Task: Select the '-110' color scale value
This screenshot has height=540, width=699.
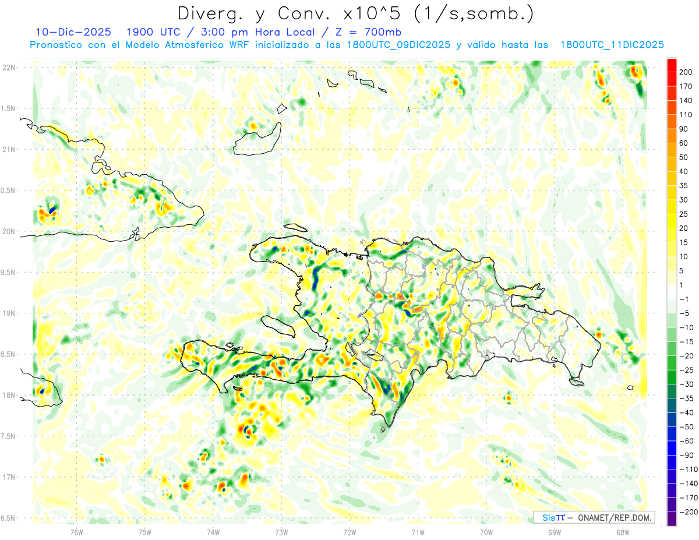Action: [x=689, y=470]
